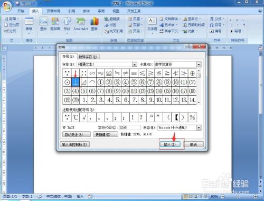Click the Chart (图表) icon
The width and height of the screenshot is (264, 201).
coord(95,24)
